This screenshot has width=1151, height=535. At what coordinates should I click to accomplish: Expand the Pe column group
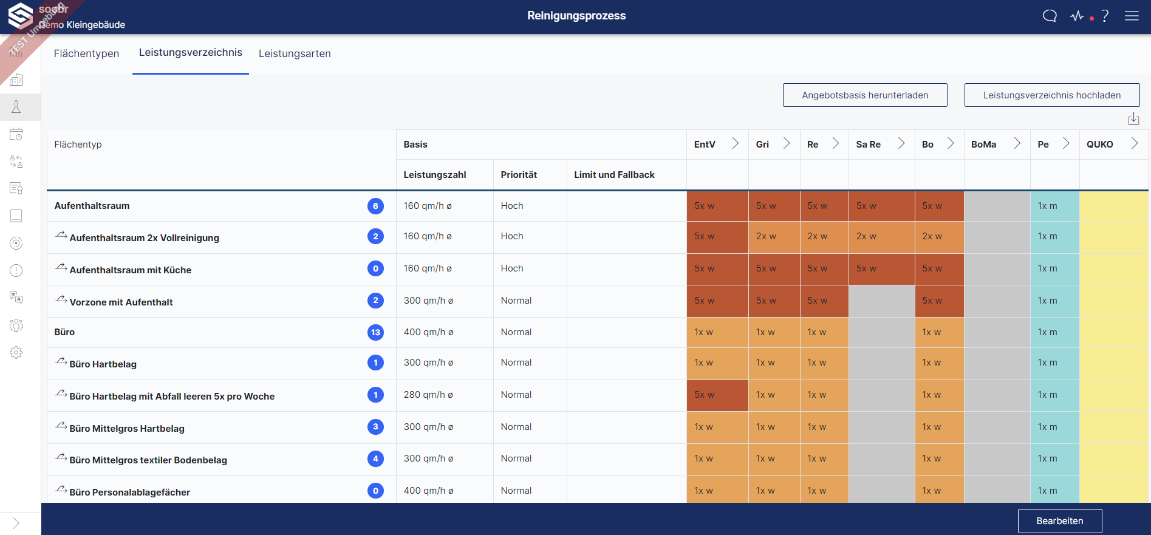[1066, 143]
